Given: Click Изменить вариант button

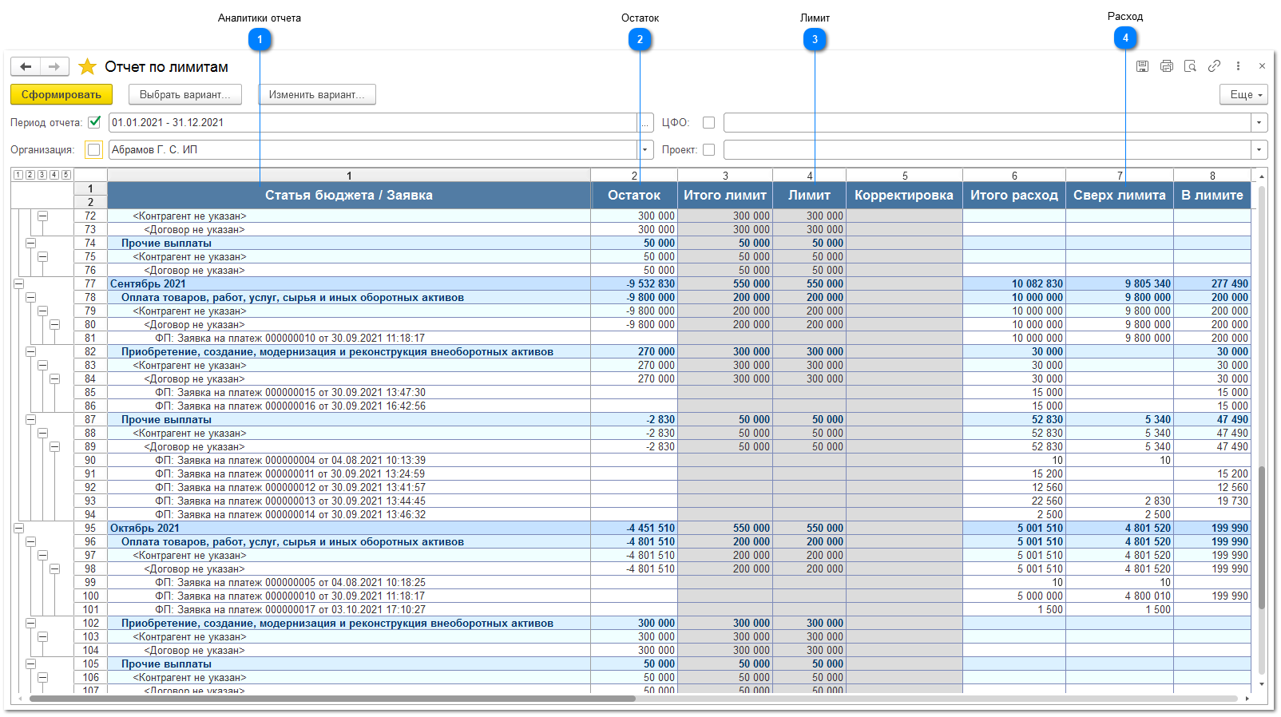Looking at the screenshot, I should 317,94.
